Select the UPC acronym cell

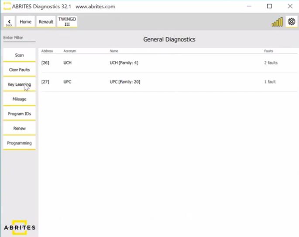click(x=67, y=82)
